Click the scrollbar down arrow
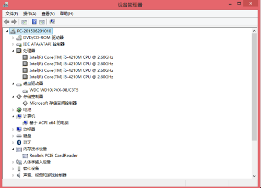 (x=254, y=176)
